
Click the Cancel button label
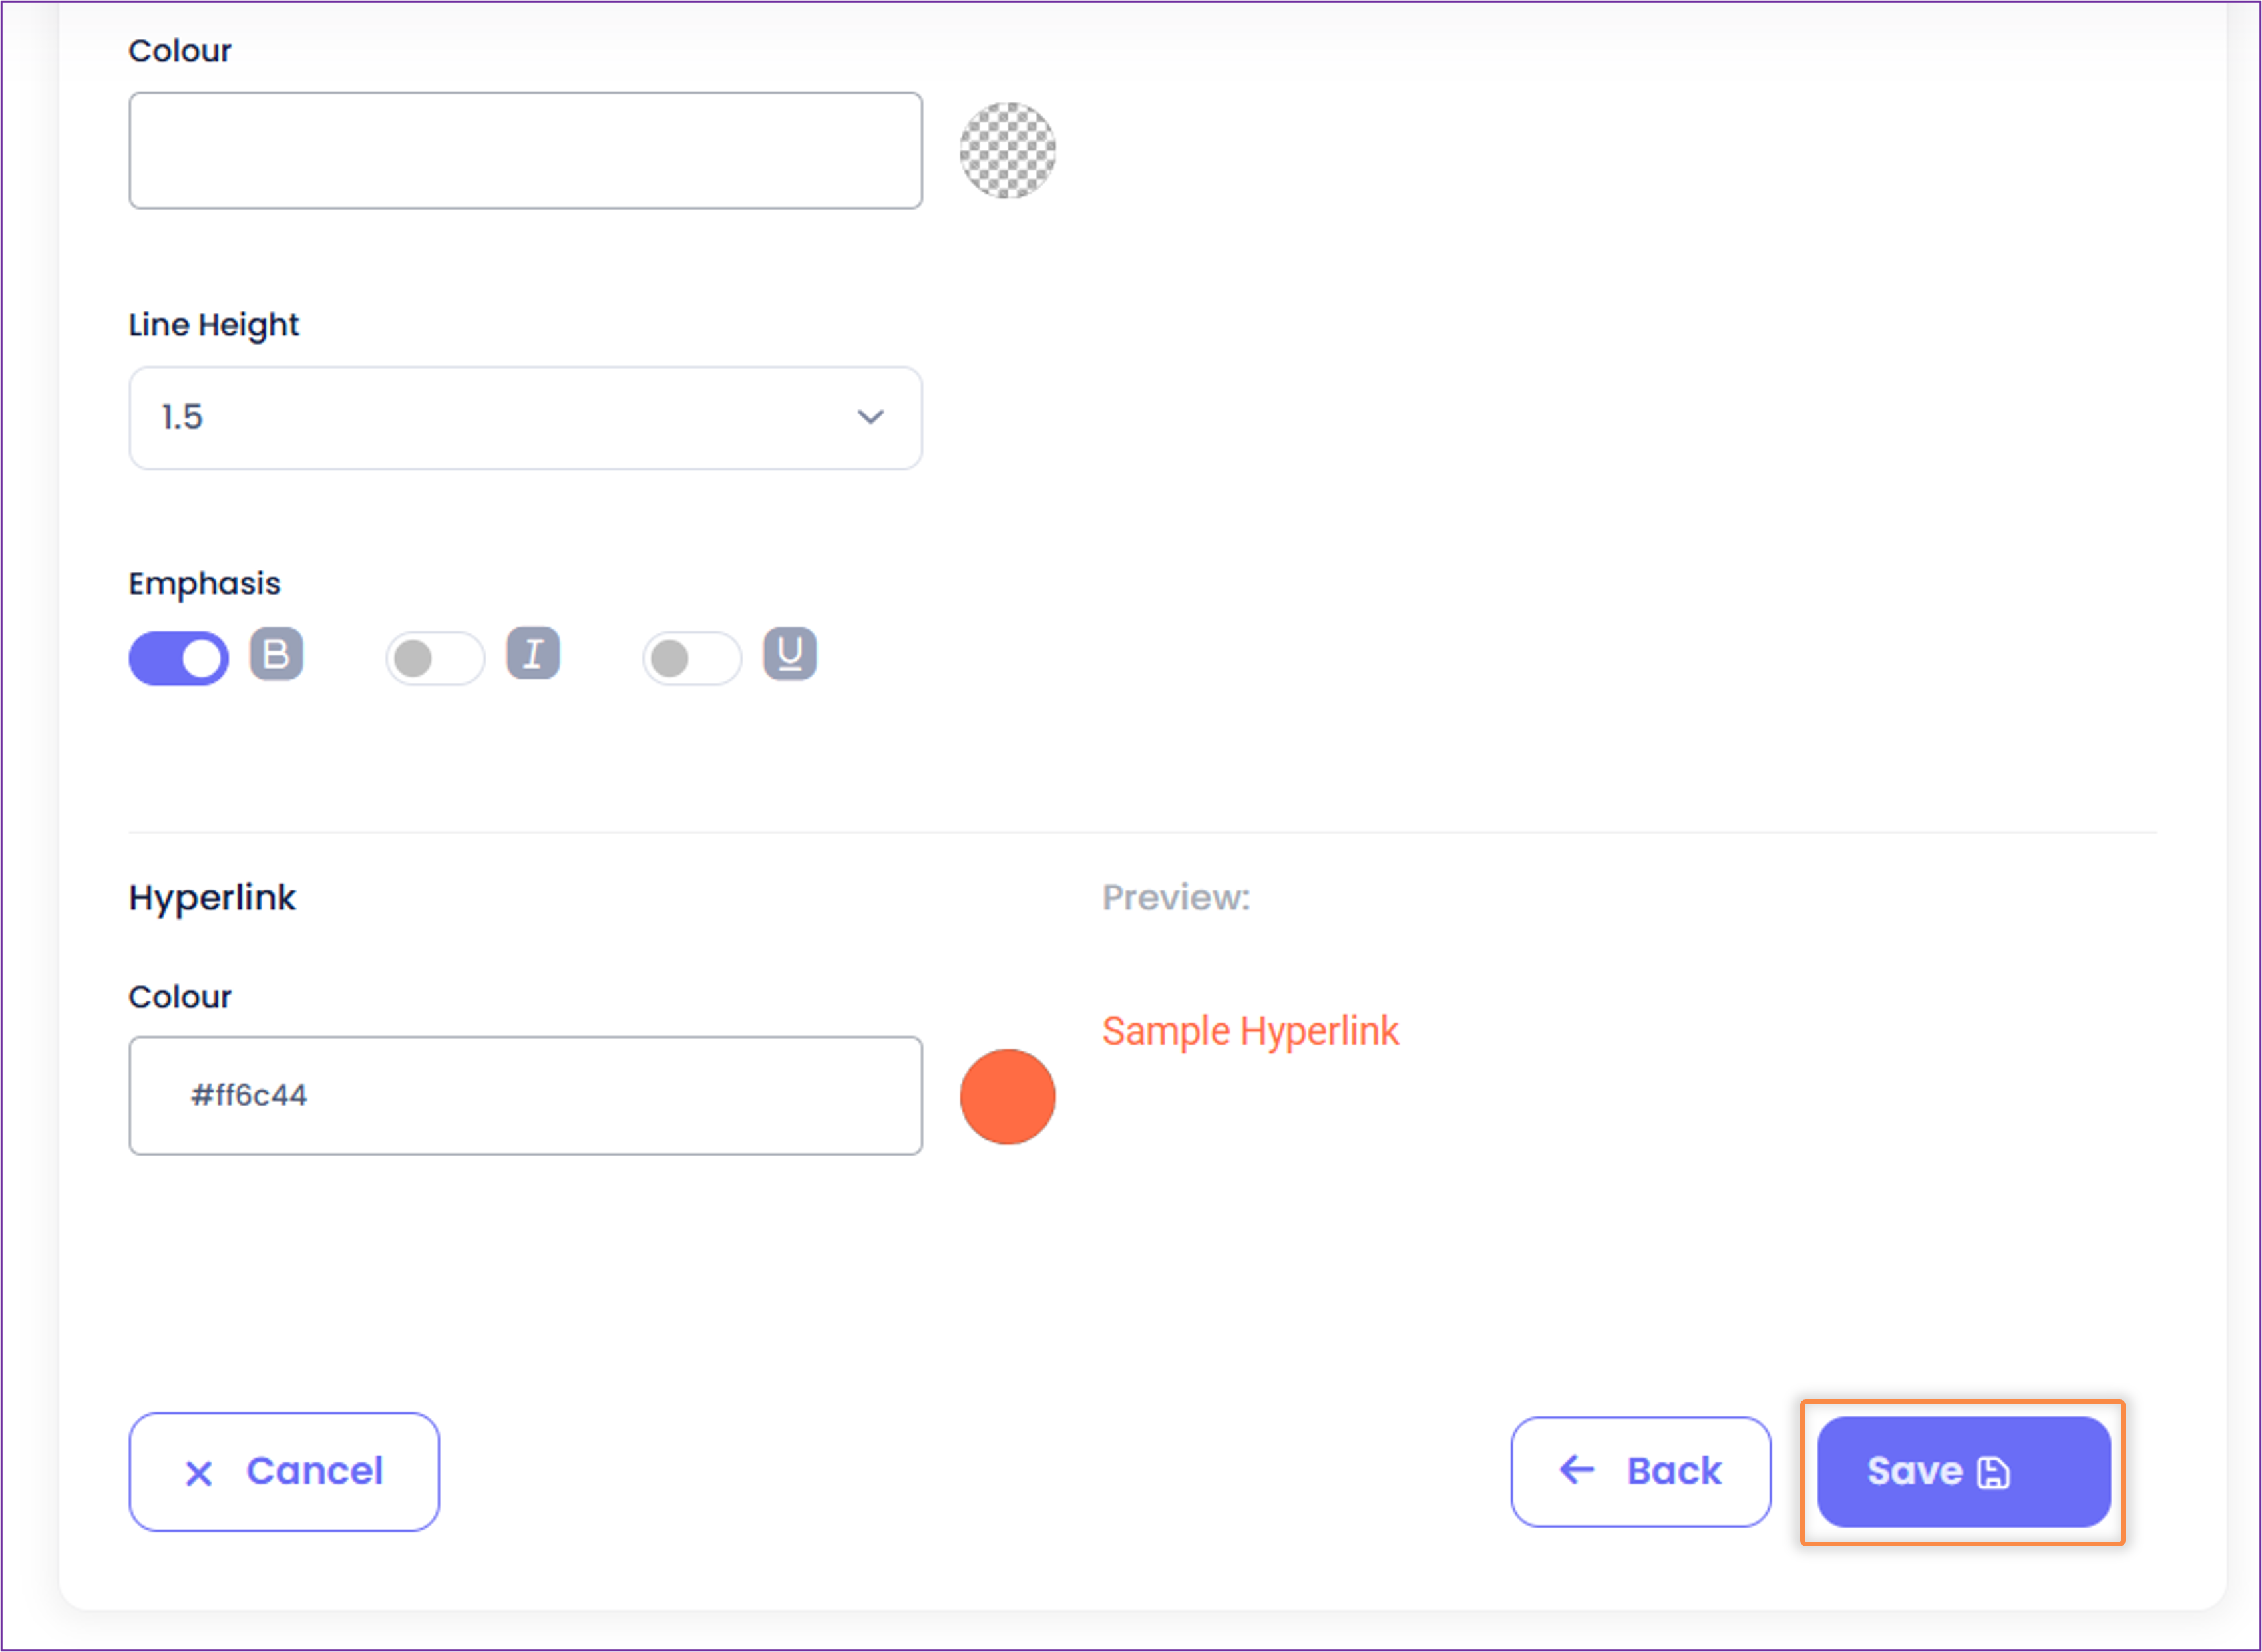click(x=315, y=1471)
